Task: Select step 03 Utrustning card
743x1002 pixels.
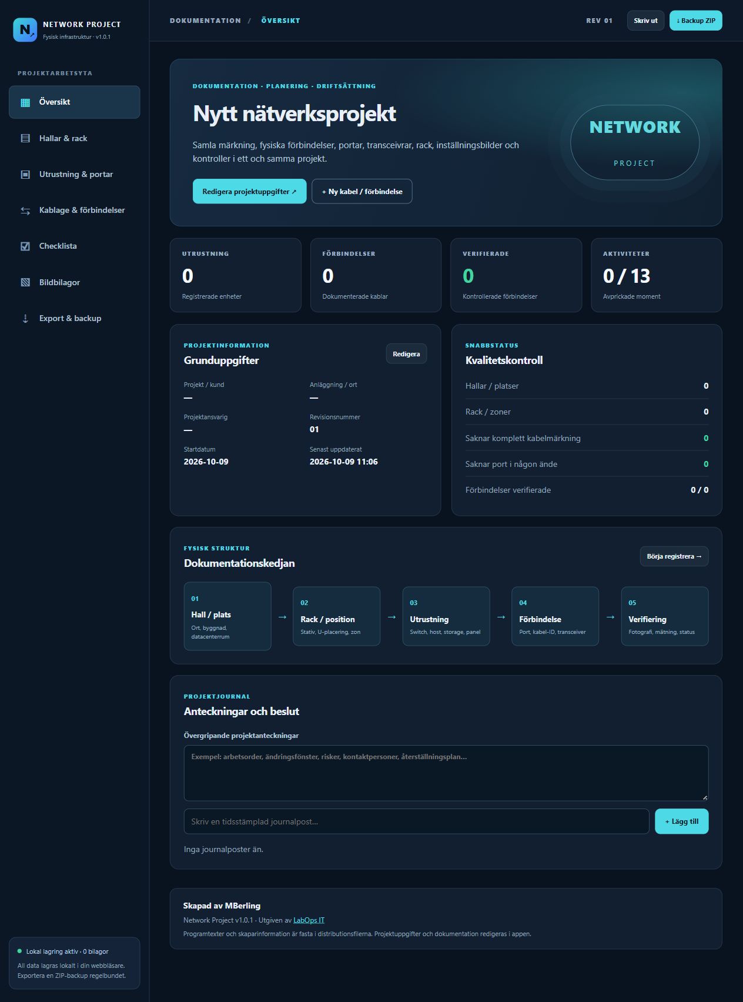Action: pos(446,616)
